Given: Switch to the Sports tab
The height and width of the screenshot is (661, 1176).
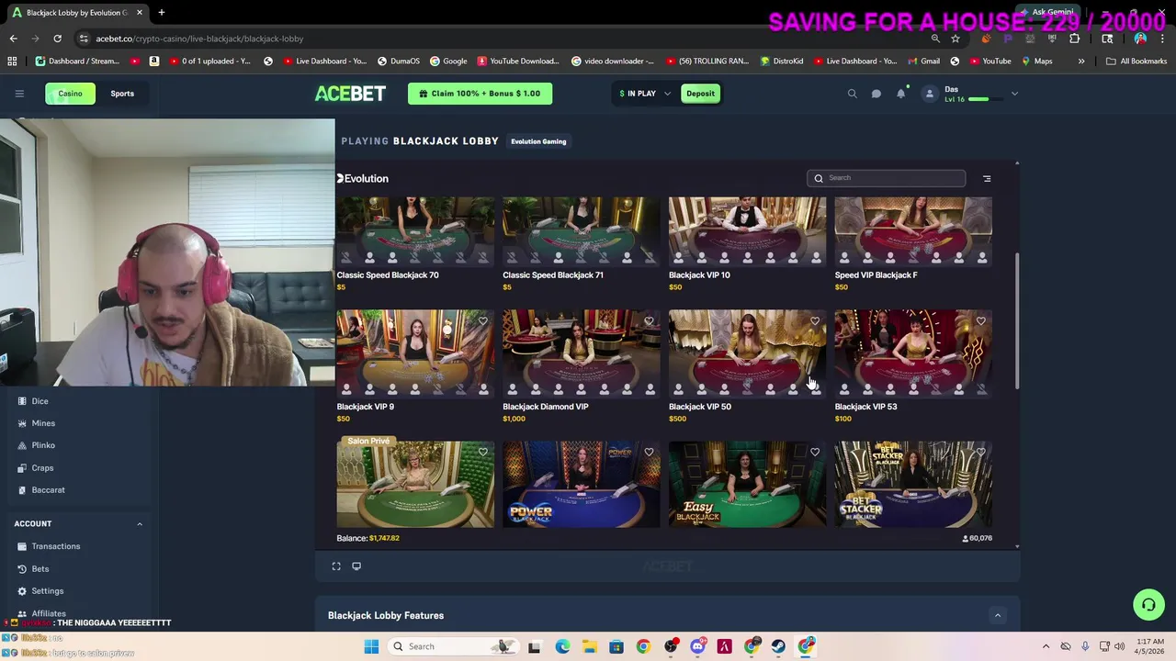Looking at the screenshot, I should click(122, 94).
